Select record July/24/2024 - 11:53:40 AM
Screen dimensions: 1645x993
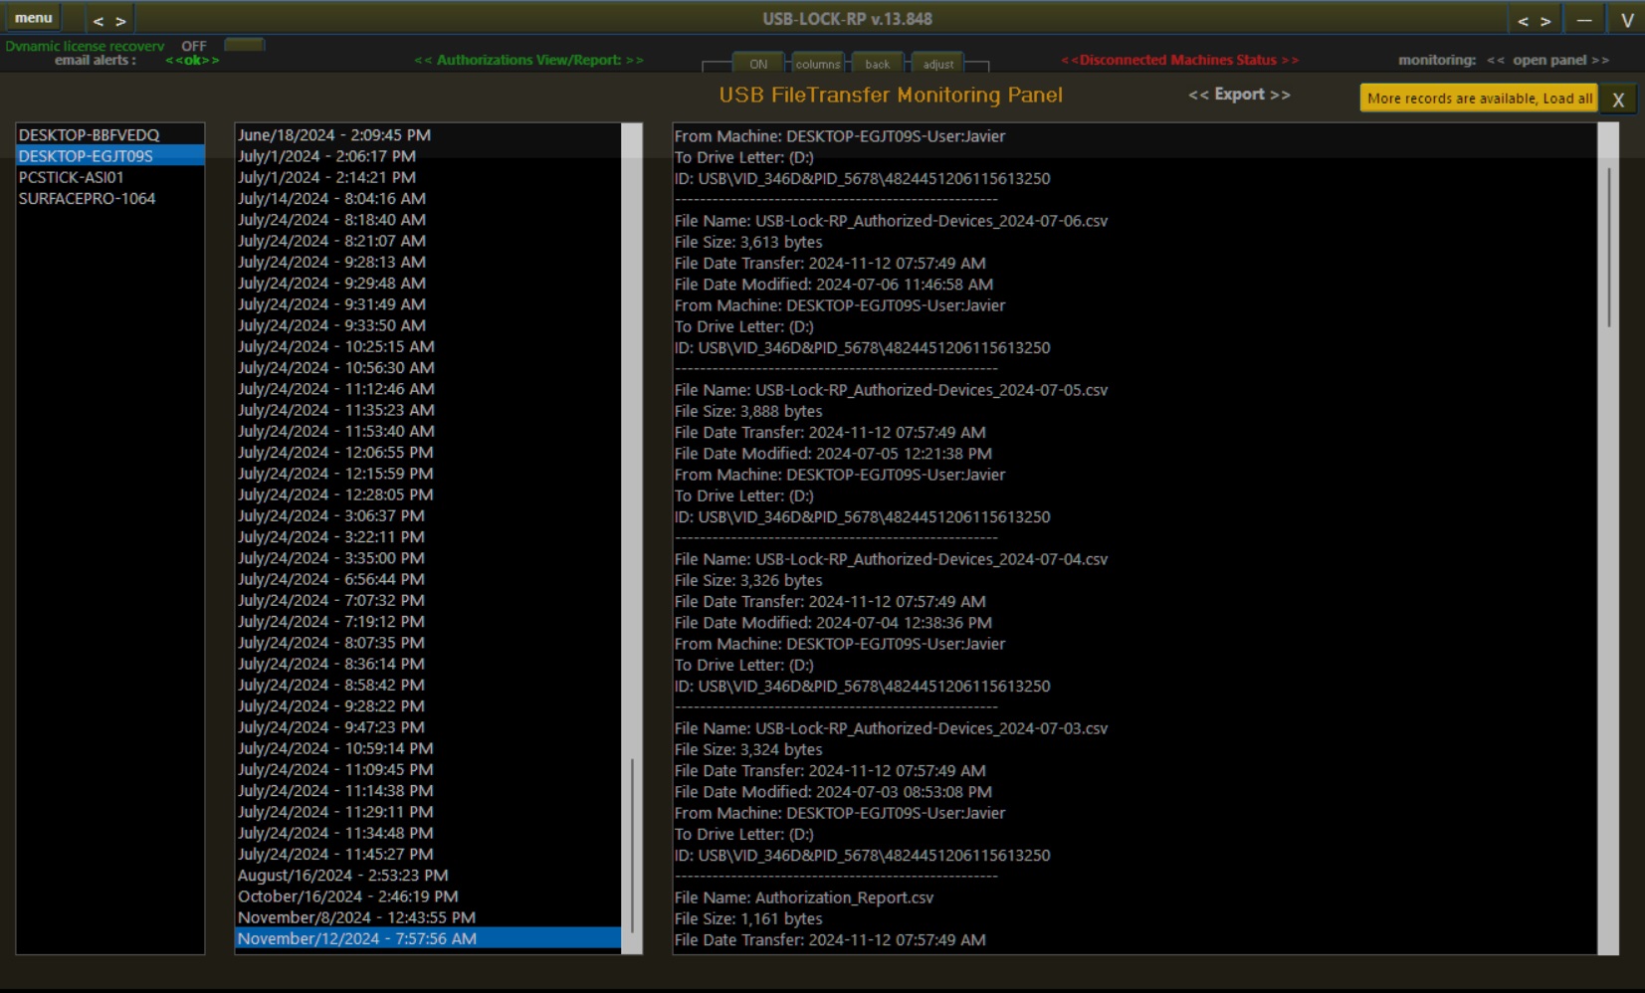428,431
